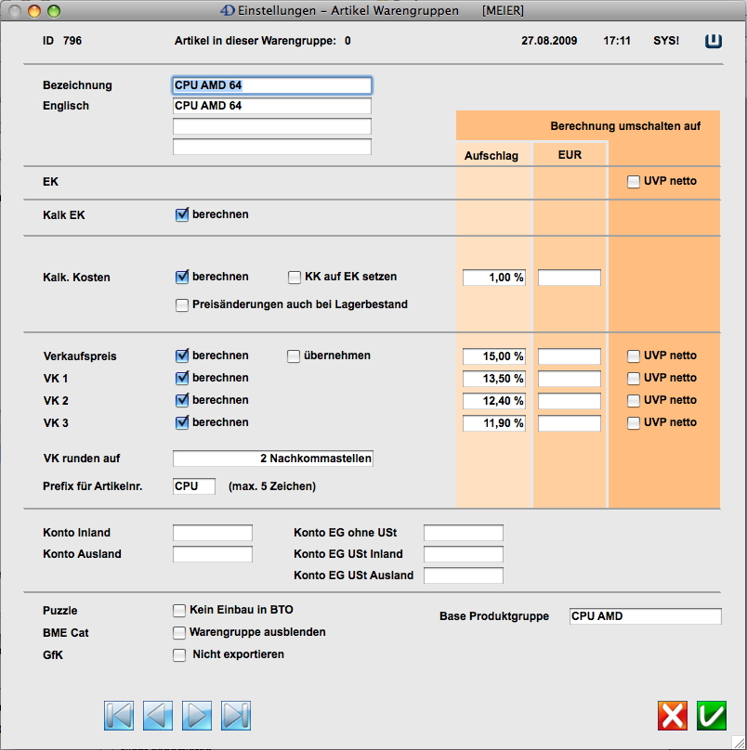
Task: Enable KK auf EK setzen
Action: tap(295, 277)
